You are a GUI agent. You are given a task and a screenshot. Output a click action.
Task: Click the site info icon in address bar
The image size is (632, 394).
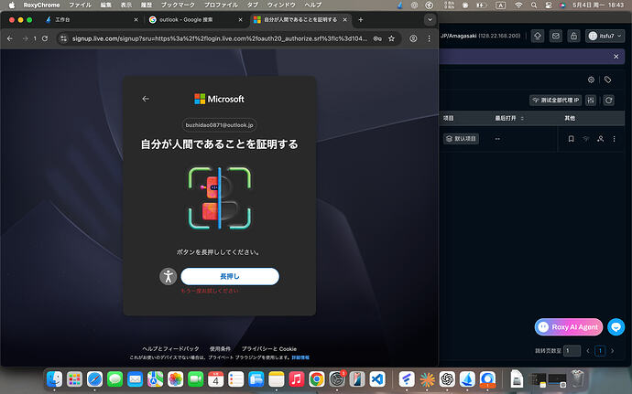(x=63, y=38)
